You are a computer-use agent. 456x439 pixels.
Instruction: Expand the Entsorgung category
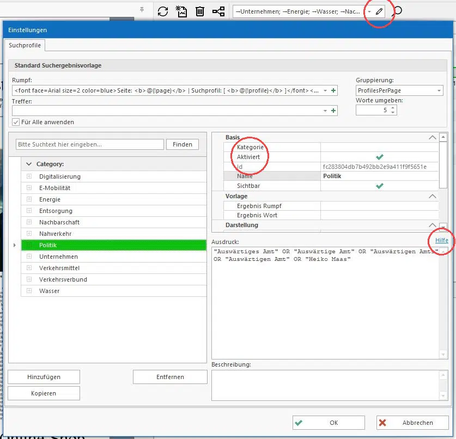tap(29, 210)
